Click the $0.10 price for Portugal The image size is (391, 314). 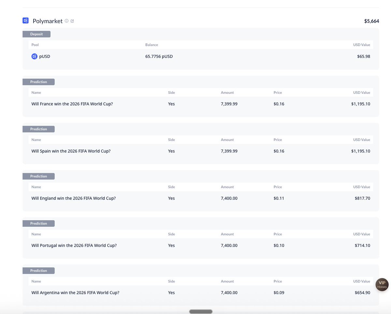coord(279,245)
